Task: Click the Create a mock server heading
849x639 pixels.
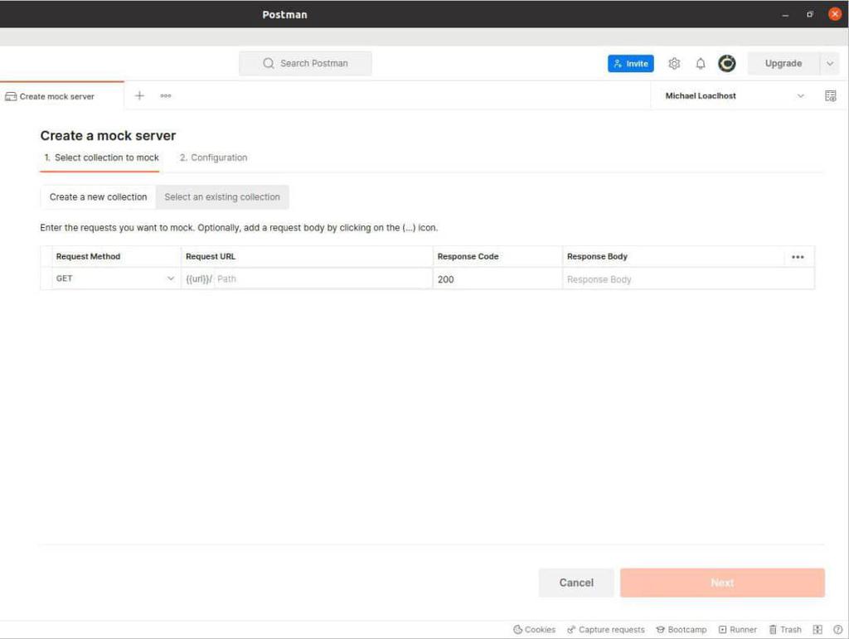Action: click(x=108, y=136)
